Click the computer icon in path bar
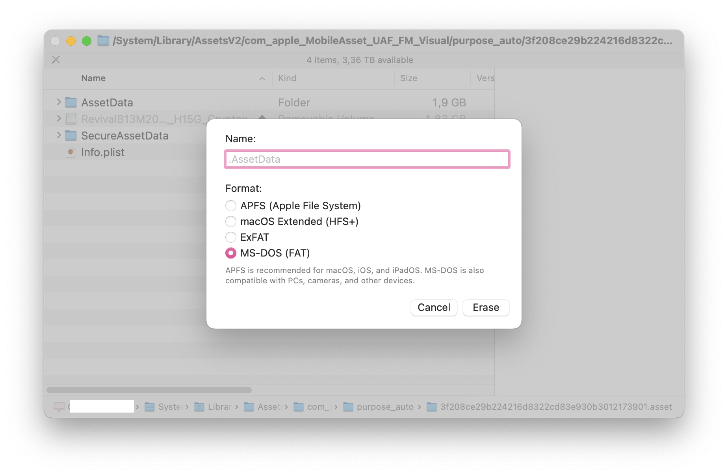728x476 pixels. point(59,407)
